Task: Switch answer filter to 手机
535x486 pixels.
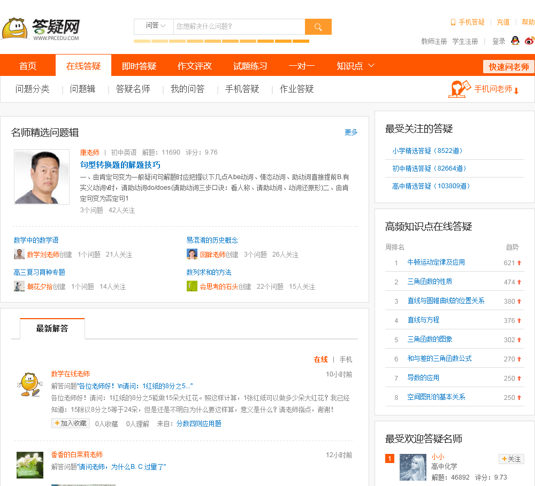Action: (346, 359)
